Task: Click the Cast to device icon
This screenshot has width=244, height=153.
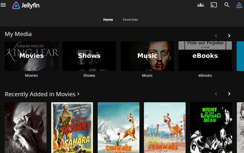Action: [214, 5]
